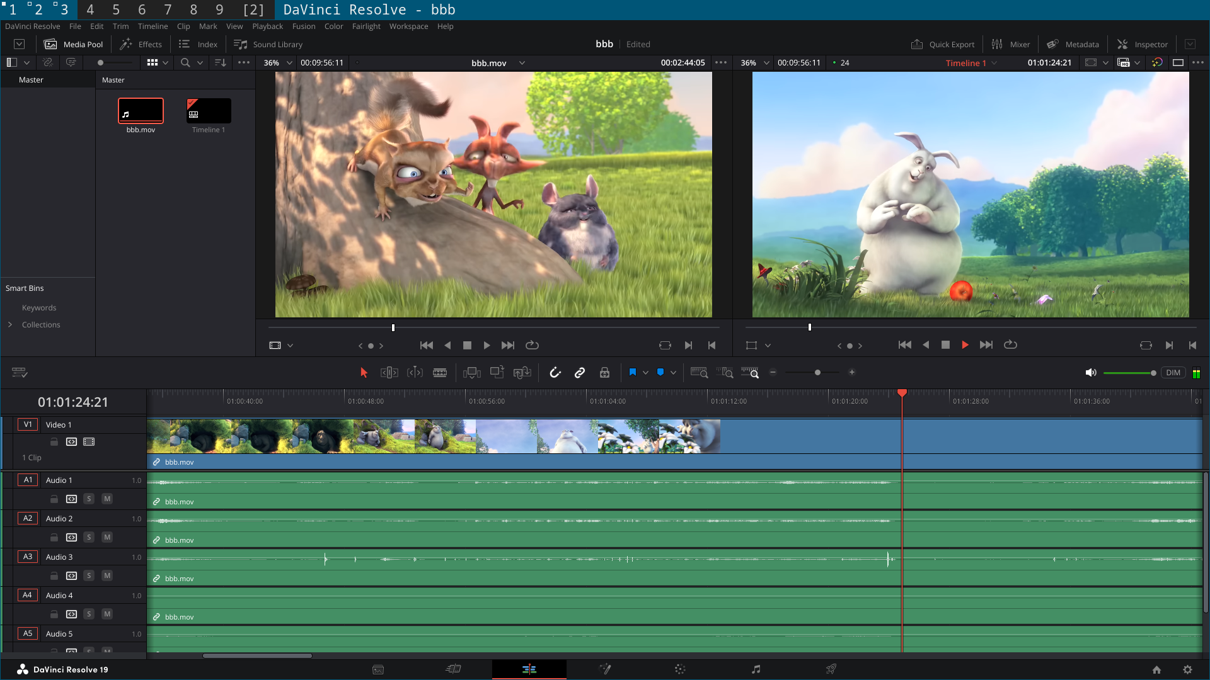Click Detail Zoom icon

[725, 373]
